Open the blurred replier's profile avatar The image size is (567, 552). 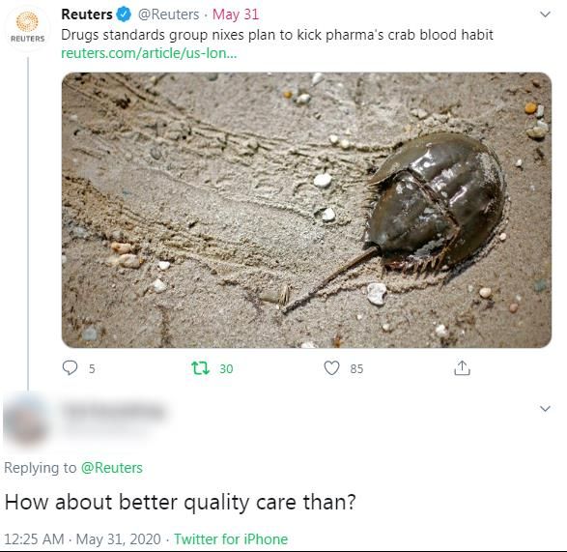click(x=25, y=421)
